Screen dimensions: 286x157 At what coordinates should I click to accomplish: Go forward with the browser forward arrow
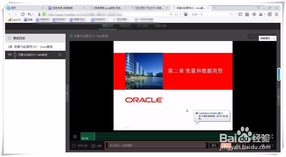[16, 14]
